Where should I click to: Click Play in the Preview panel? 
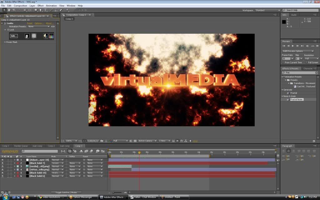[x=293, y=46]
